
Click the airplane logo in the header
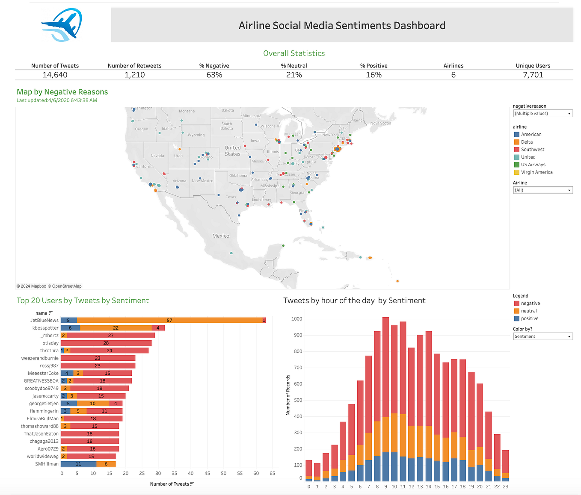point(60,24)
